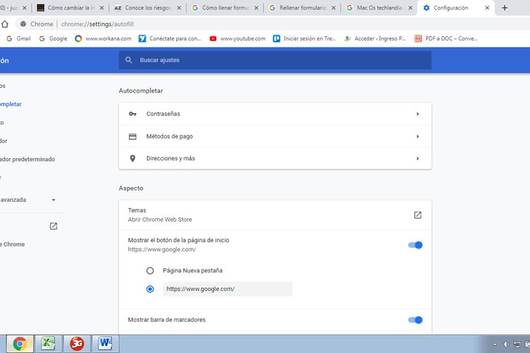Close the Mac Os techlandia tab
The image size is (530, 353).
tap(411, 8)
